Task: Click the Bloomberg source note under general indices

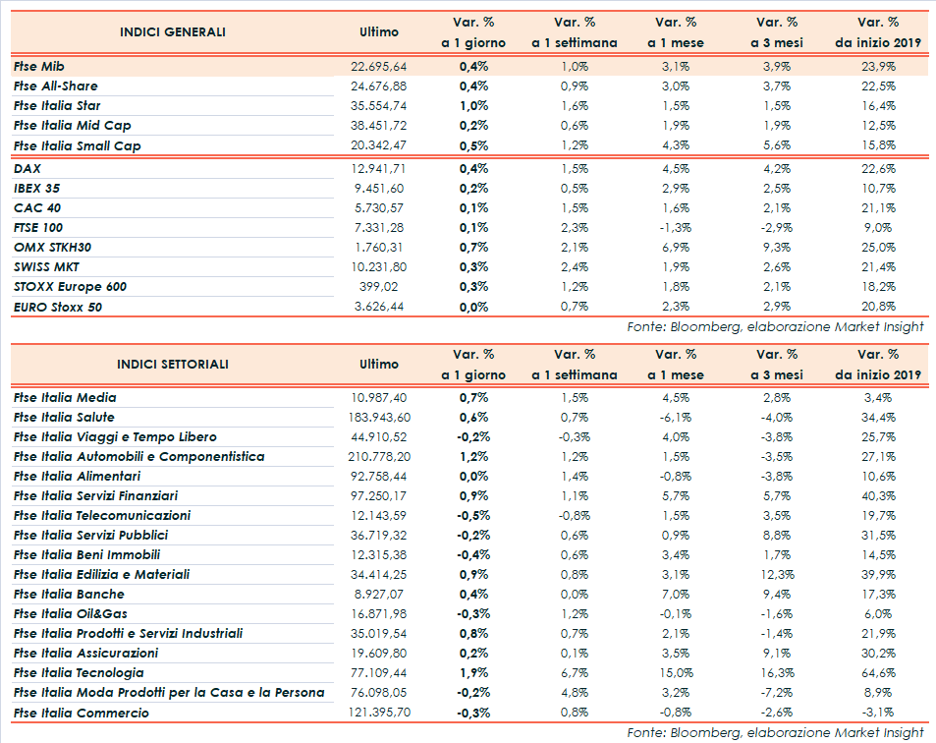Action: [x=775, y=326]
